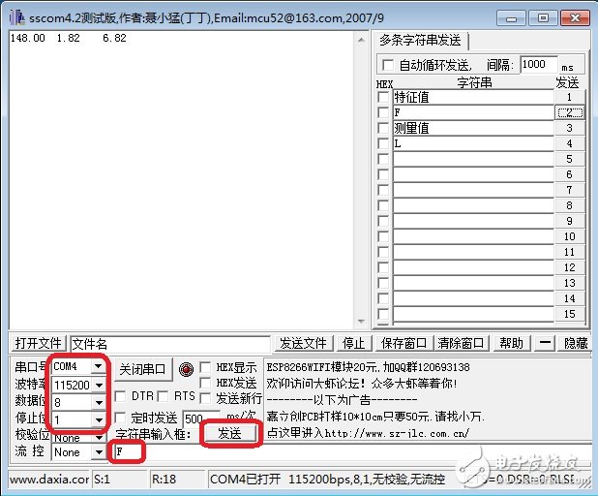Enable the 定时发送 timed send checkbox

(x=120, y=418)
